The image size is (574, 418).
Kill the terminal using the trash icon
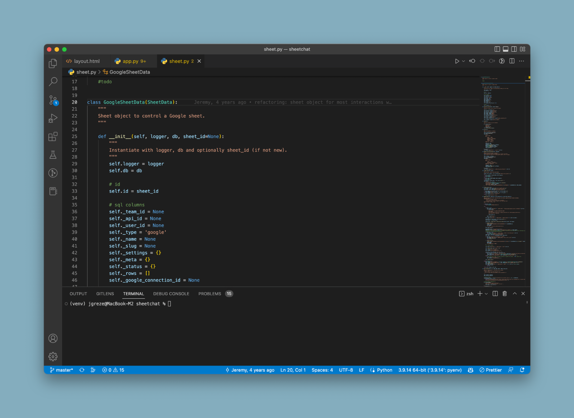click(505, 293)
